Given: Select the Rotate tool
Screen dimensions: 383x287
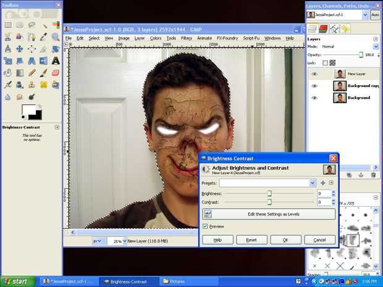Looking at the screenshot, I should 56,49.
